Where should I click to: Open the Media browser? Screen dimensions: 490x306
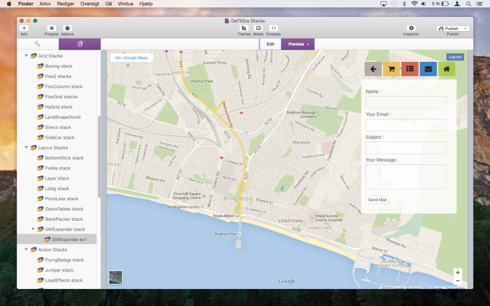pyautogui.click(x=258, y=28)
